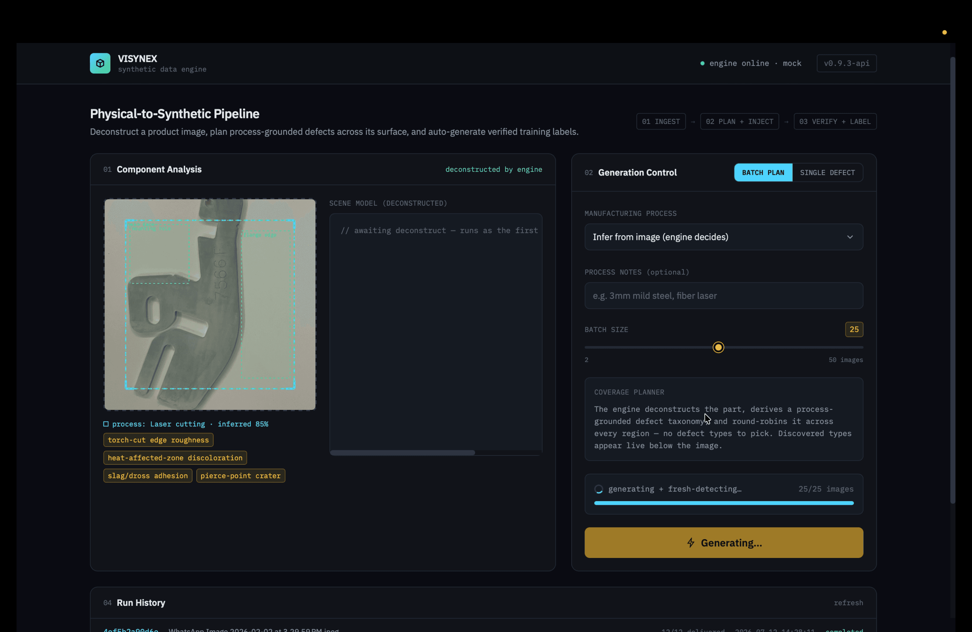The image size is (972, 632).
Task: Click the 'deconstructed by engine' label
Action: pos(493,170)
